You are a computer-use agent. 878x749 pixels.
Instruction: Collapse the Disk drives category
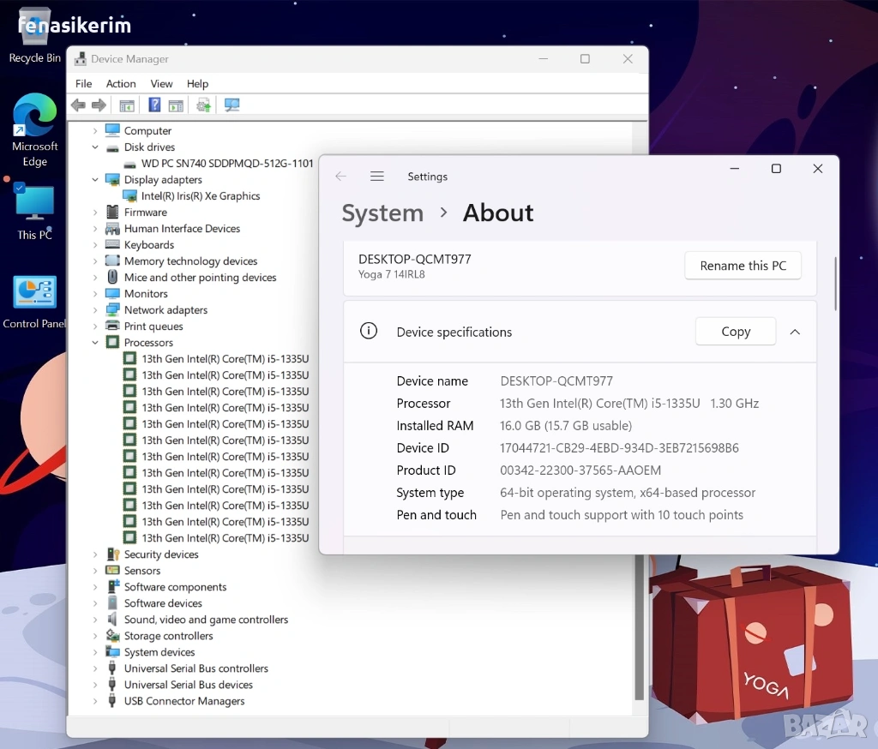tap(95, 147)
